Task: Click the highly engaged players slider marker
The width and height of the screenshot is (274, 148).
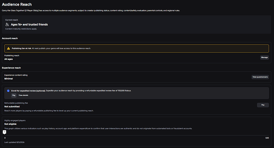Action: pos(4,132)
